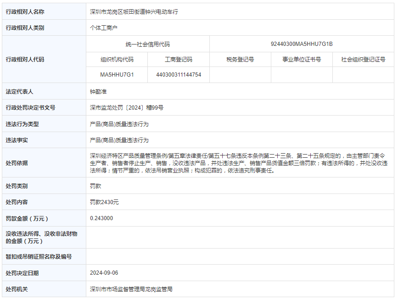Click the 罚款金额（万元） label
The height and width of the screenshot is (299, 398).
click(27, 219)
